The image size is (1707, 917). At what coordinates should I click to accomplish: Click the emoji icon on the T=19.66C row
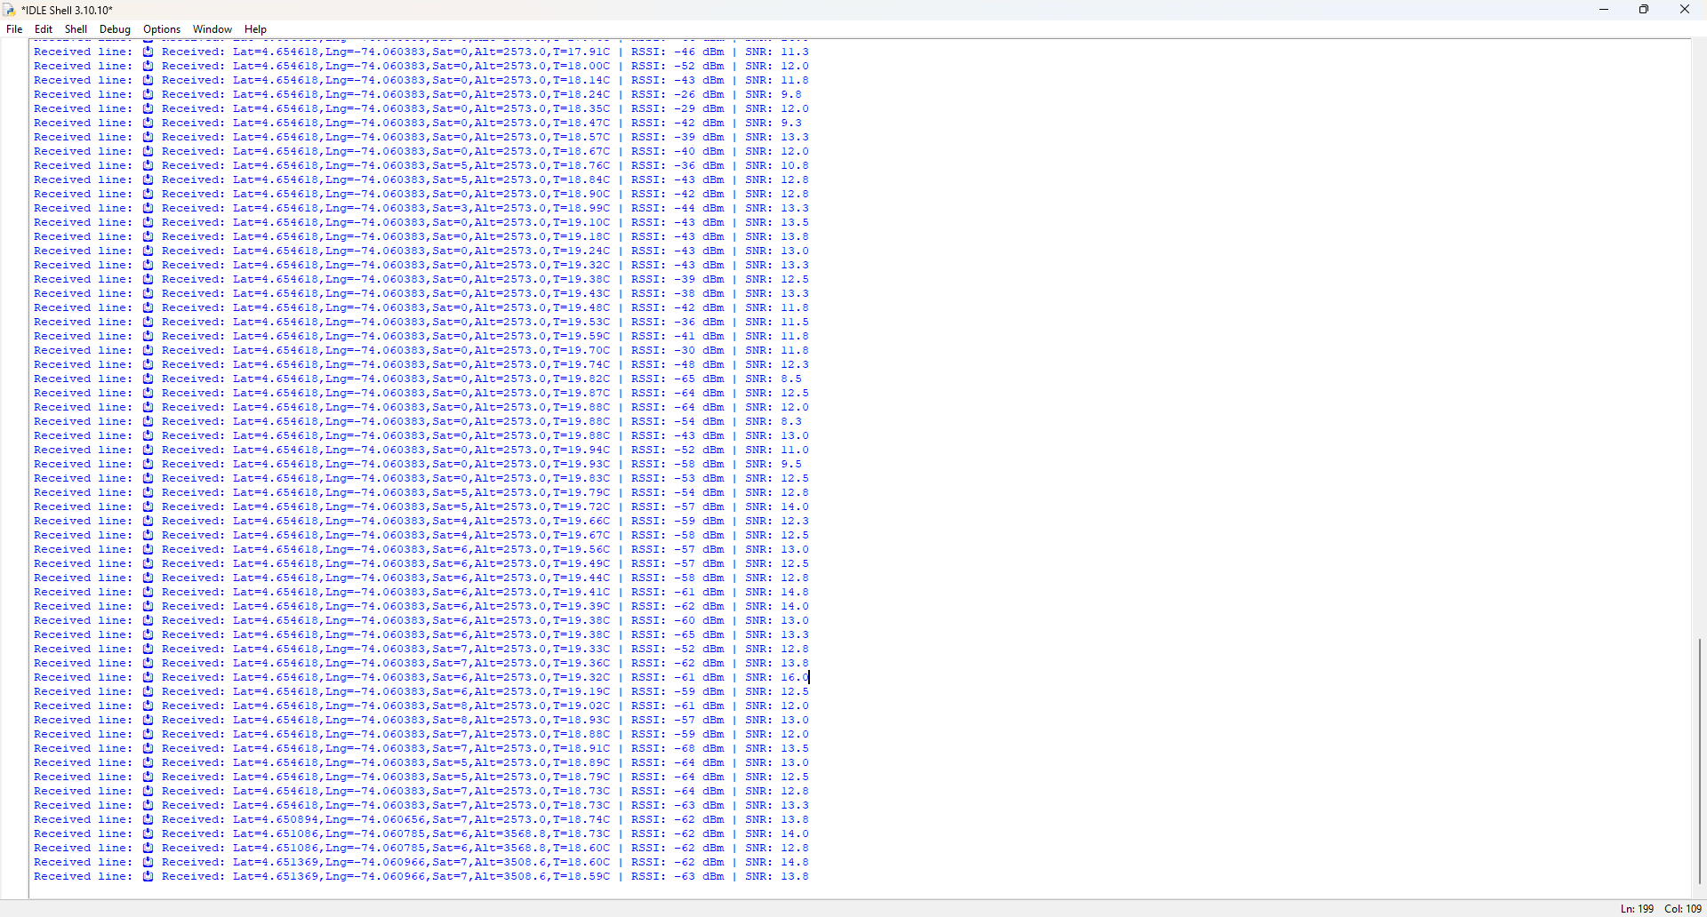pos(148,521)
